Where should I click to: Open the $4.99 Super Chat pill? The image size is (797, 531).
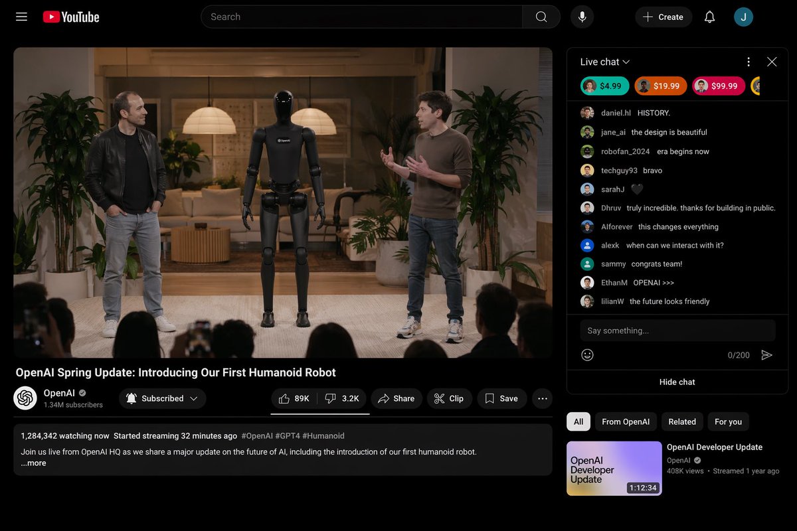tap(604, 86)
